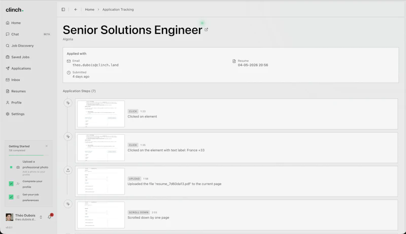The image size is (406, 234).
Task: Click 'Submitted 4 days ago' text
Action: click(x=81, y=74)
